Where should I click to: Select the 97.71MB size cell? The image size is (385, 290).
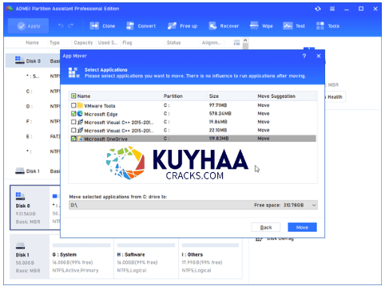coord(218,105)
